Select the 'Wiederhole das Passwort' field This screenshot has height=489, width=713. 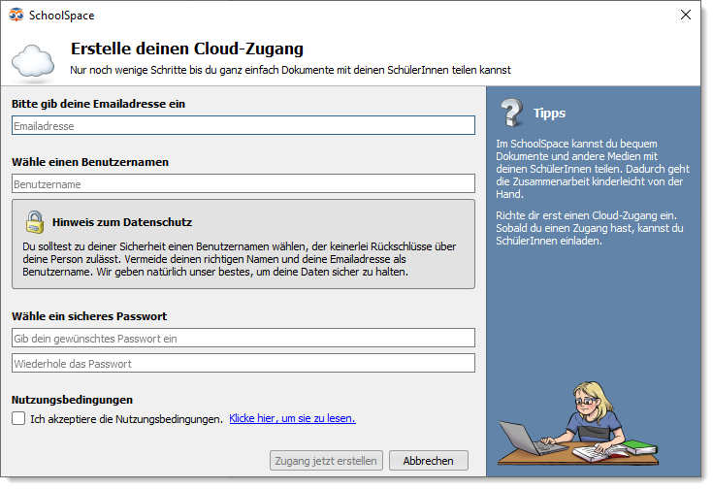(243, 364)
